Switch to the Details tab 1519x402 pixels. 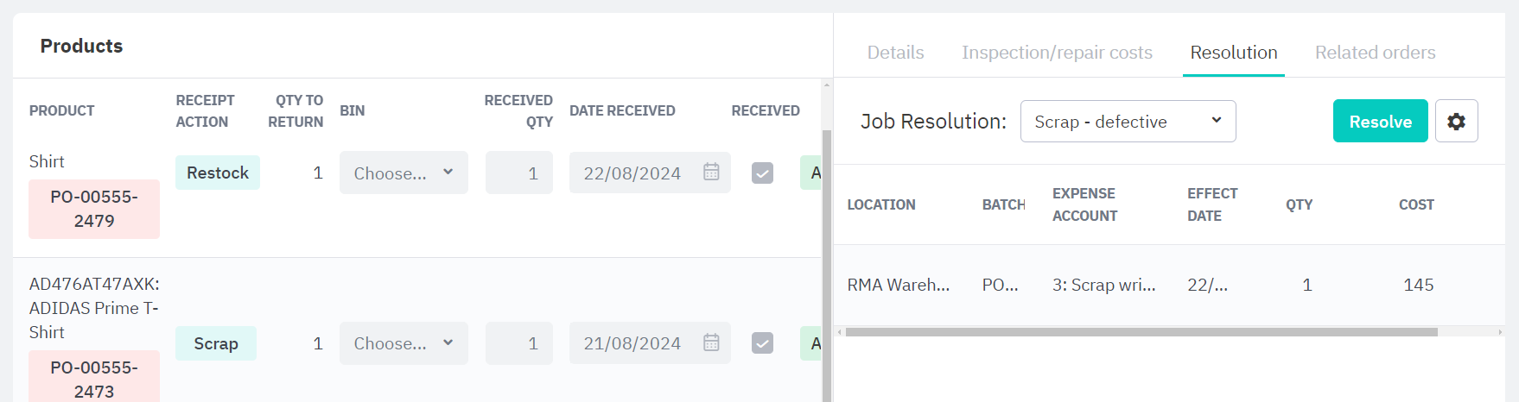click(x=895, y=53)
